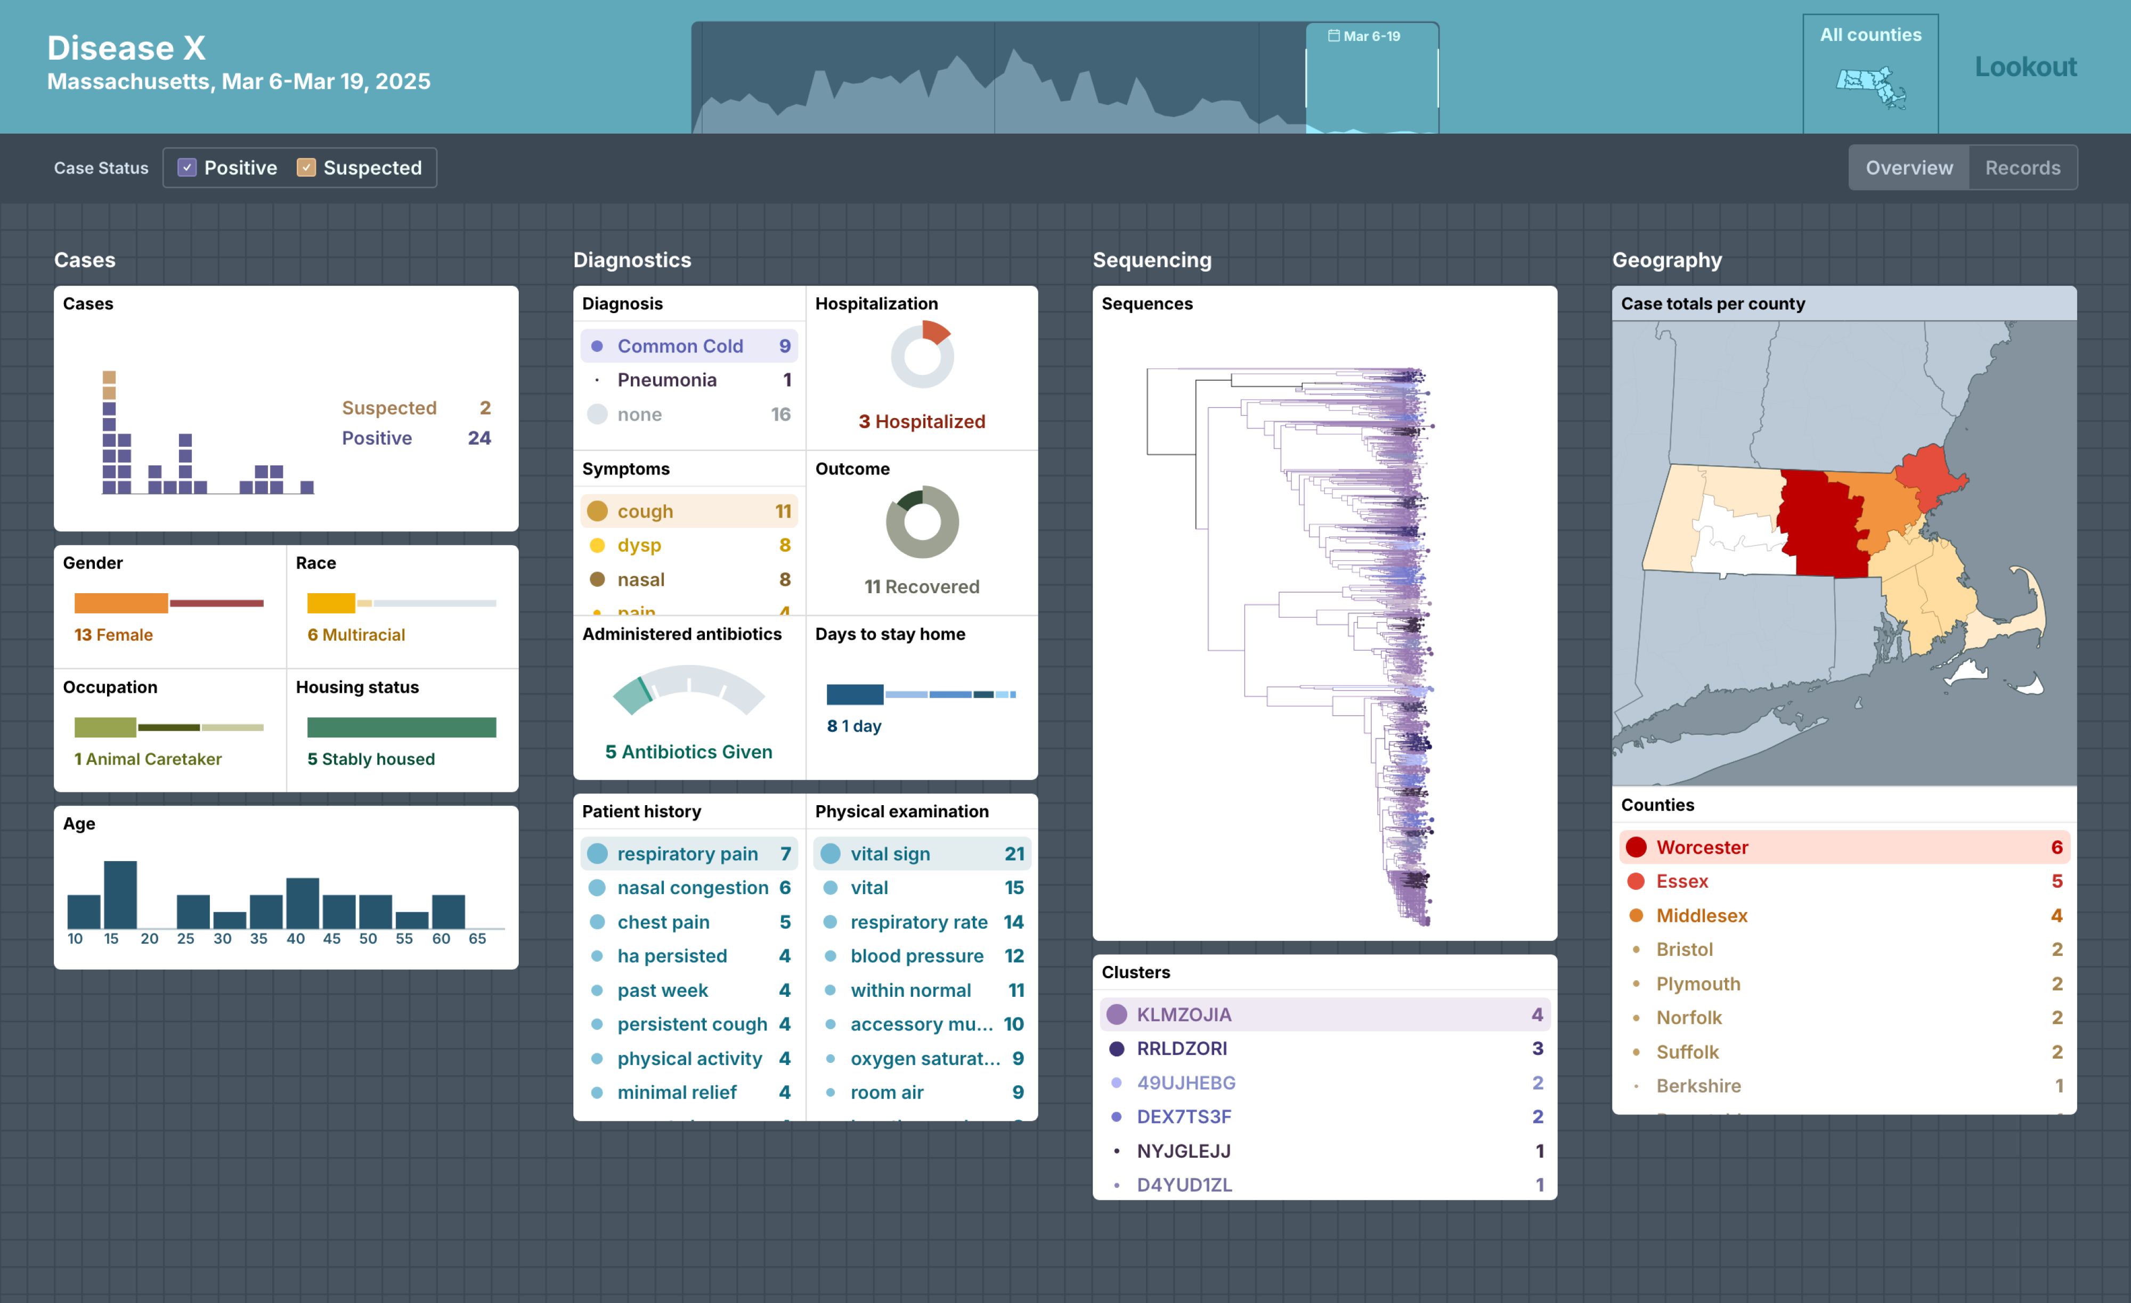
Task: Click the 5 Antibiotics Given label
Action: [x=688, y=751]
